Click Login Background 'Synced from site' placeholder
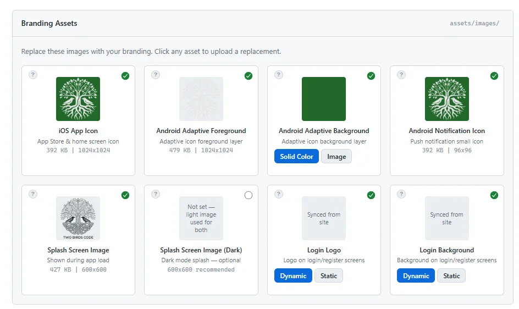The image size is (519, 309). point(447,218)
